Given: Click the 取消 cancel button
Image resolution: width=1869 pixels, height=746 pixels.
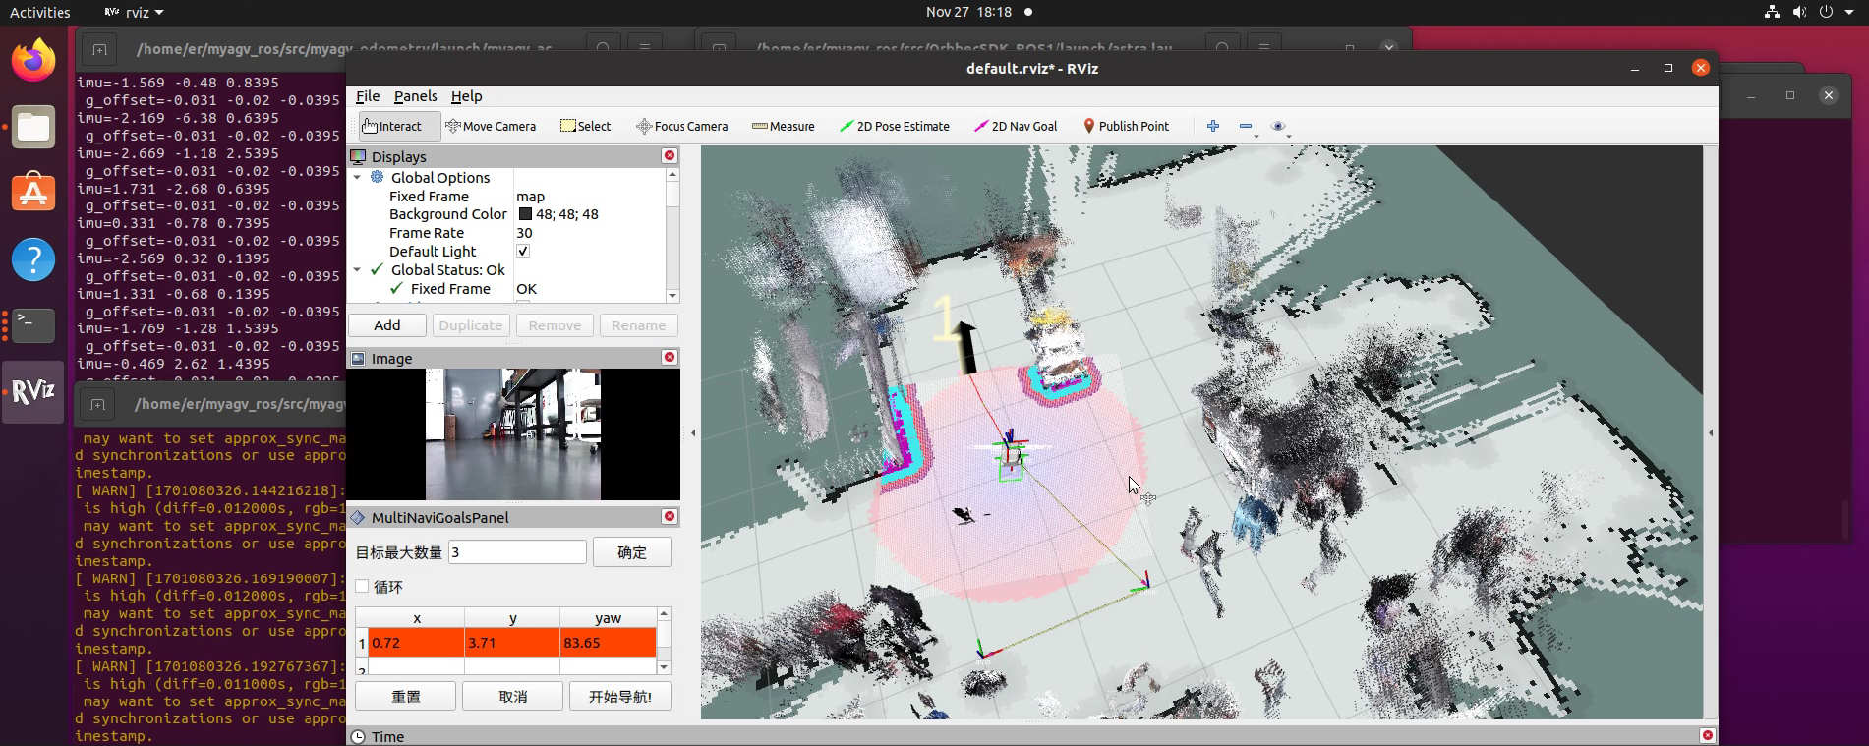Looking at the screenshot, I should [512, 696].
